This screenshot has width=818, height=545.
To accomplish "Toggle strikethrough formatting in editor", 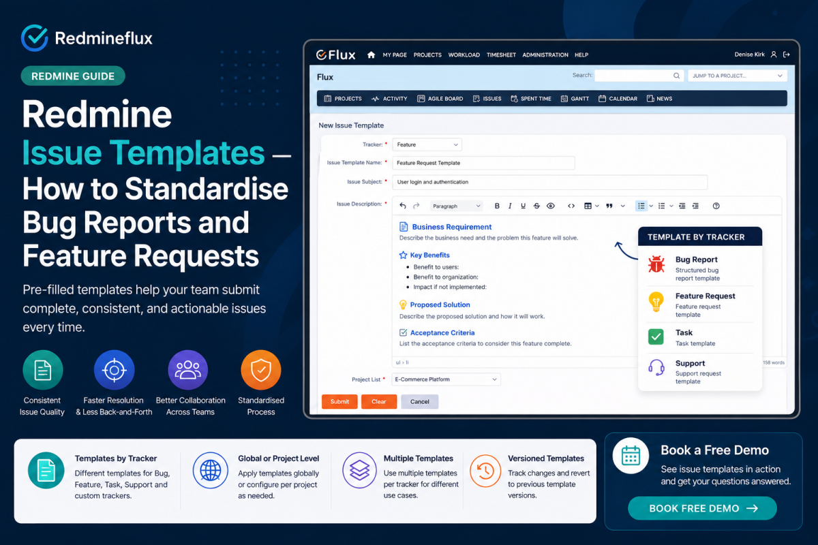I will (x=536, y=206).
